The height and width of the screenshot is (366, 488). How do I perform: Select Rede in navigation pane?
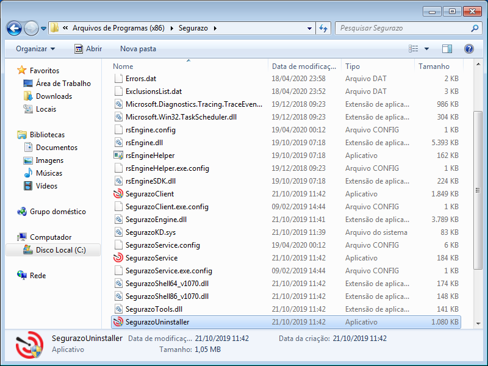(x=38, y=276)
